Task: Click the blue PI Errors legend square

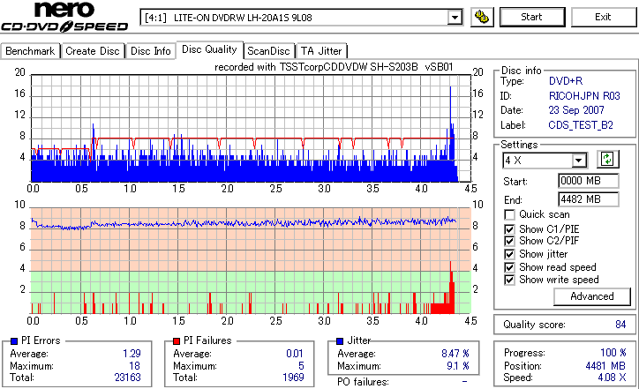Action: pyautogui.click(x=14, y=341)
